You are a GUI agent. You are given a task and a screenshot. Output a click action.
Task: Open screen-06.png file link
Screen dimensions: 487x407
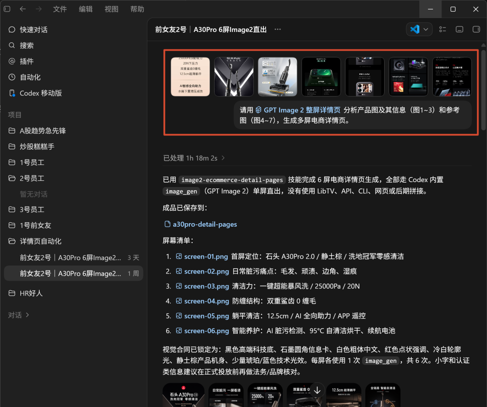[x=202, y=331]
